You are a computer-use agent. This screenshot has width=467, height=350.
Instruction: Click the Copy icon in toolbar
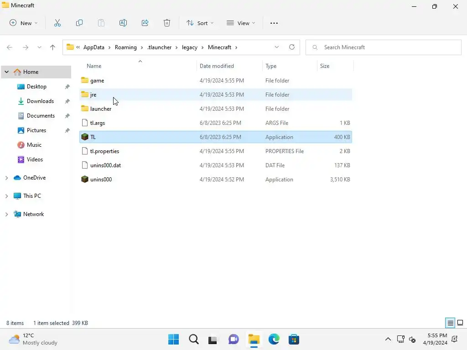79,23
